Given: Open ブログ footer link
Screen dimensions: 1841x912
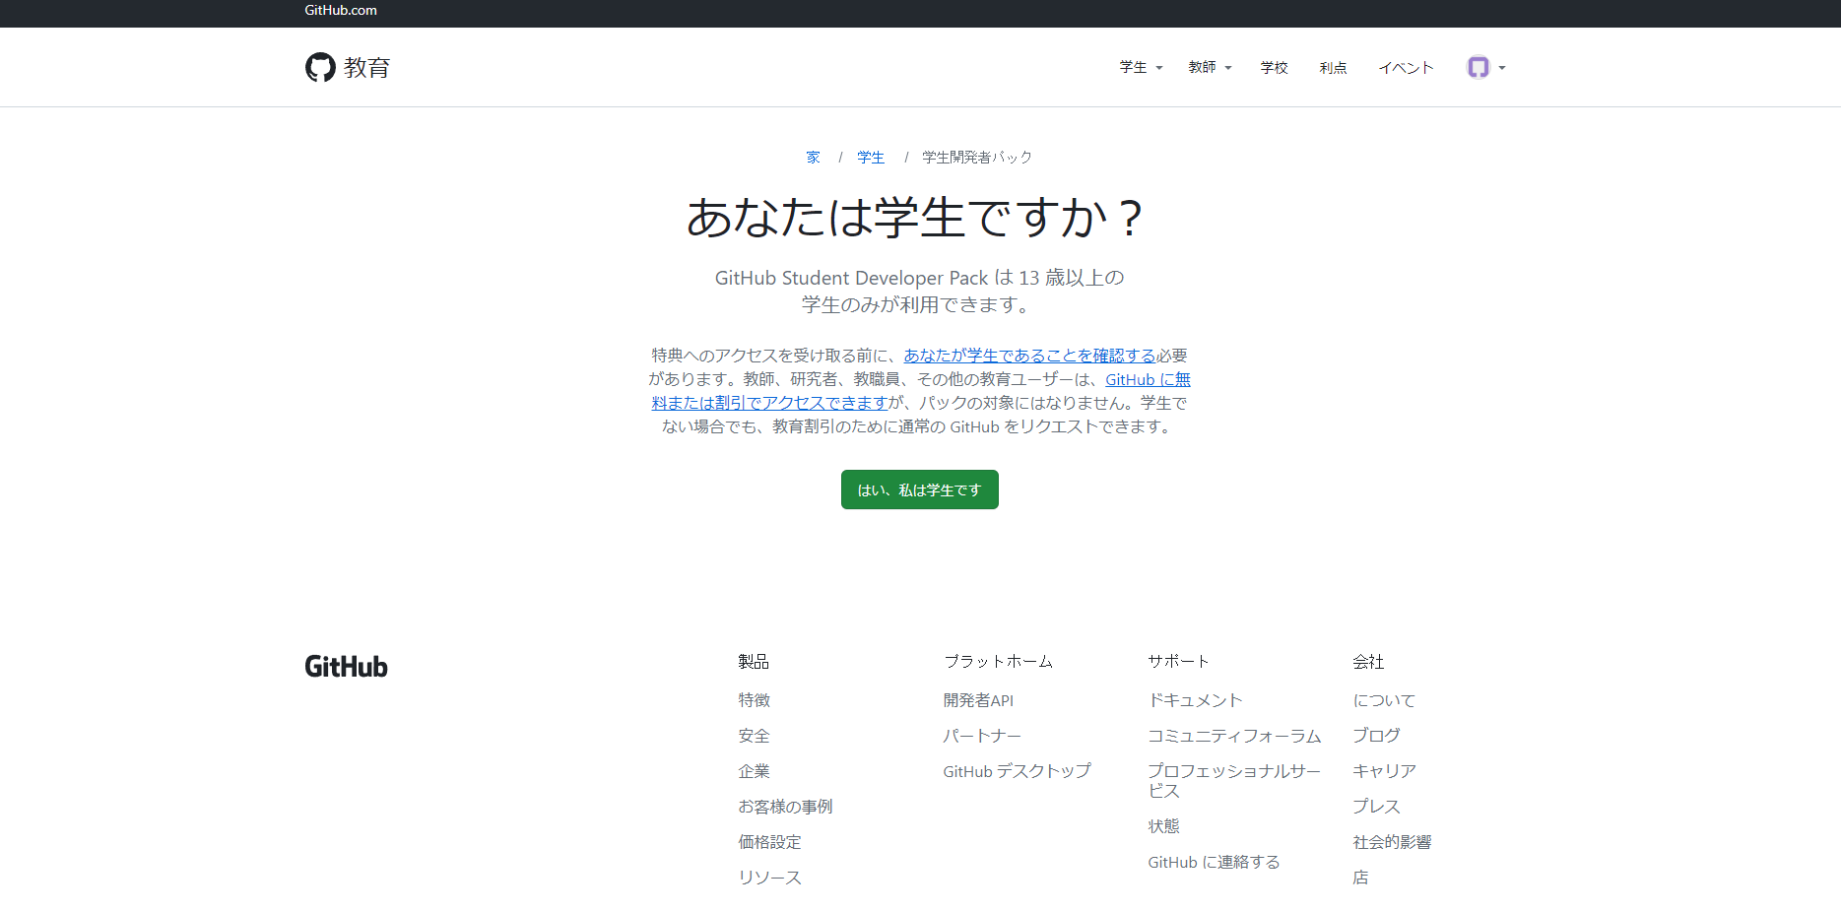Looking at the screenshot, I should coord(1376,736).
